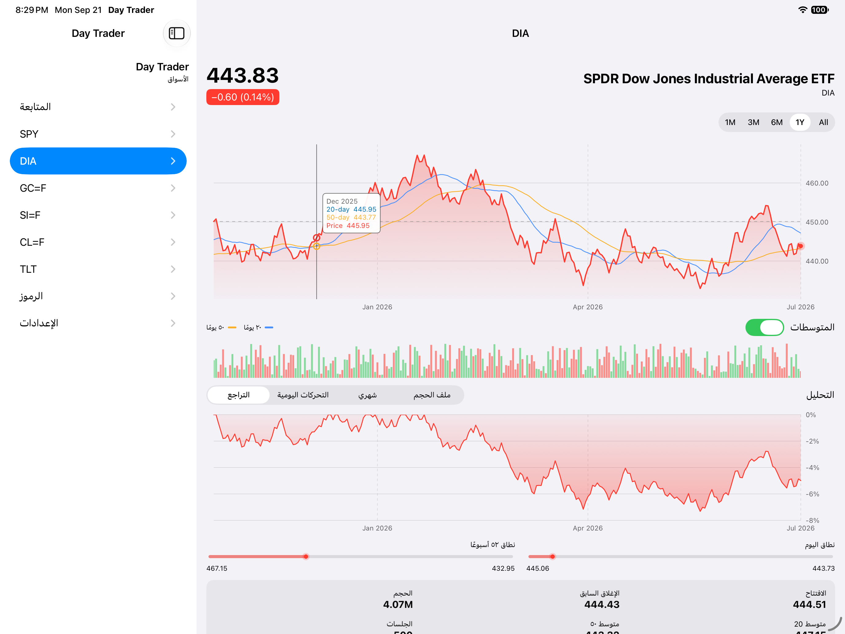Viewport: 845px width, 634px height.
Task: Select the 6M time range
Action: [x=777, y=122]
